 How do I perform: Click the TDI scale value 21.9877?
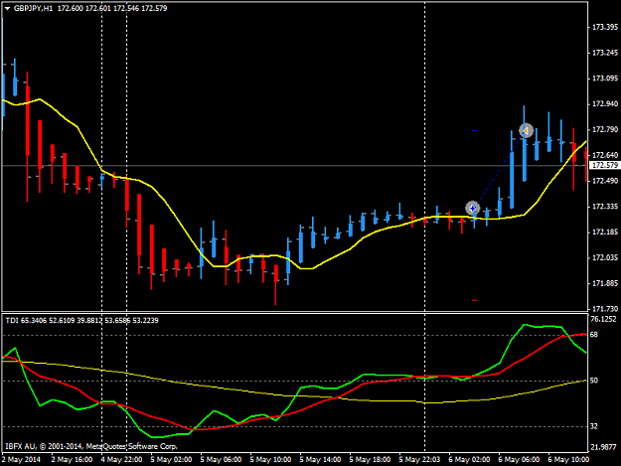coord(603,447)
